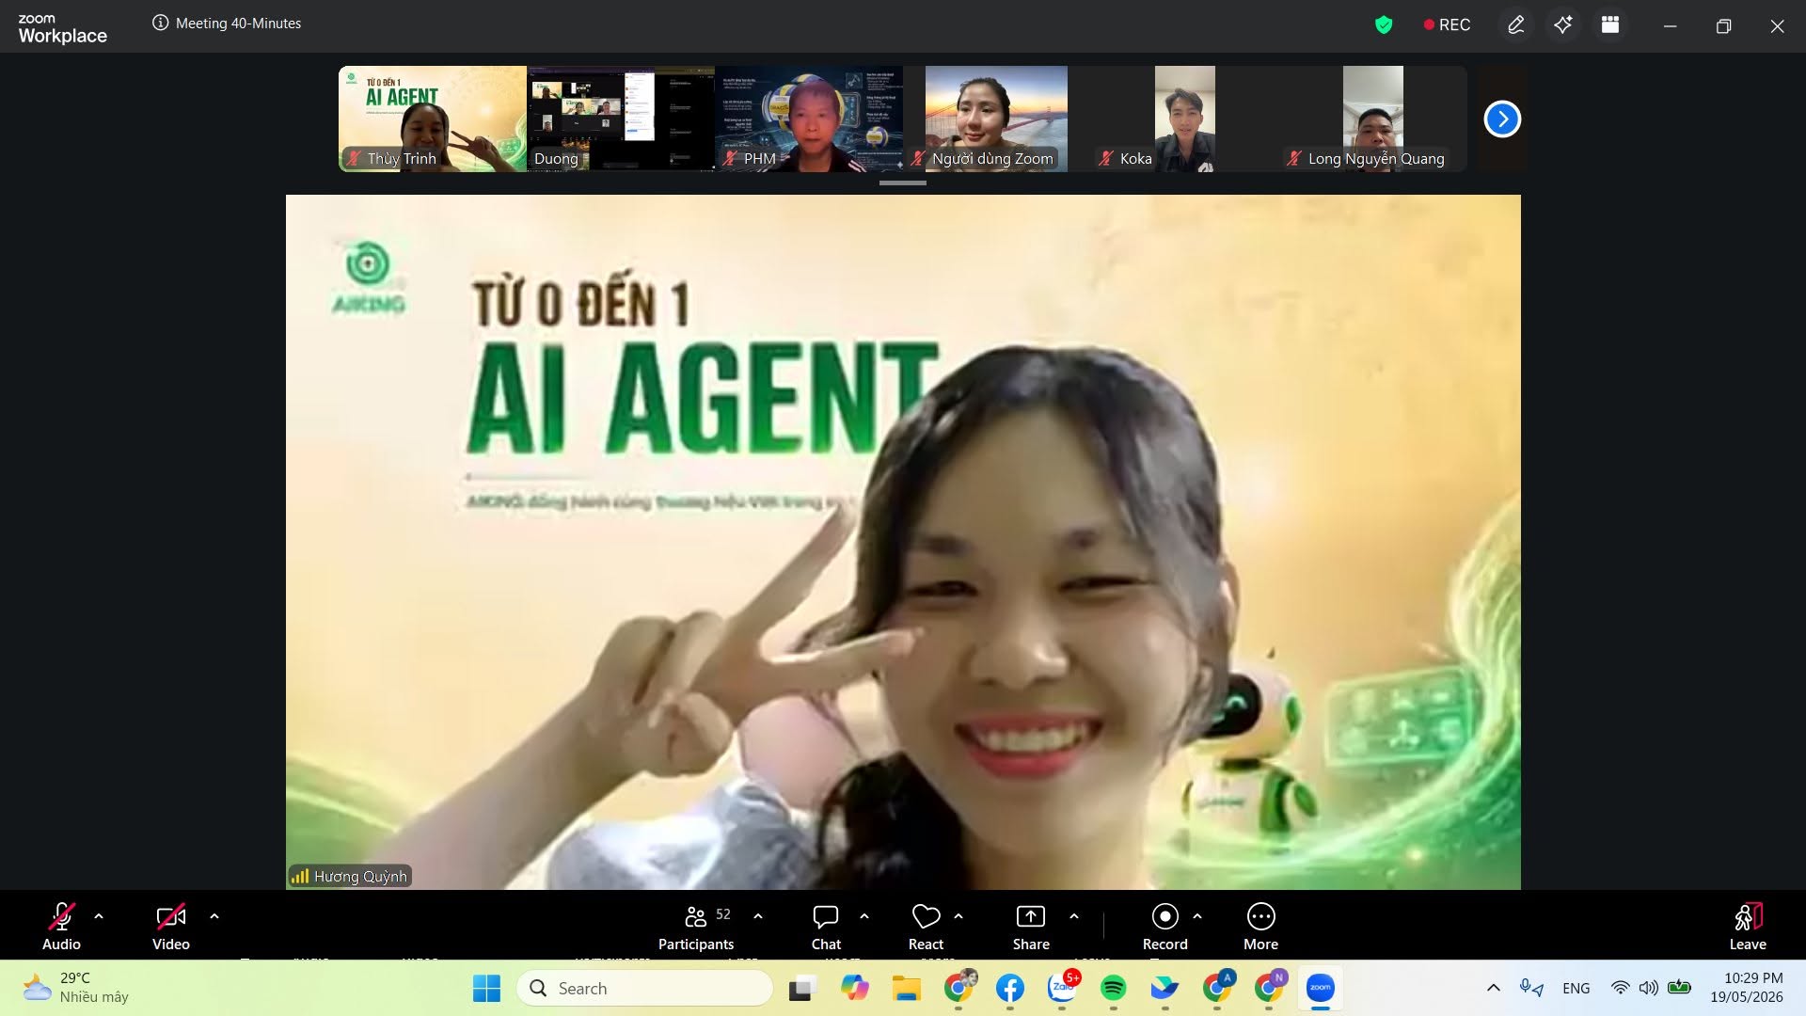Image resolution: width=1806 pixels, height=1016 pixels.
Task: Expand audio options arrow
Action: tap(99, 916)
